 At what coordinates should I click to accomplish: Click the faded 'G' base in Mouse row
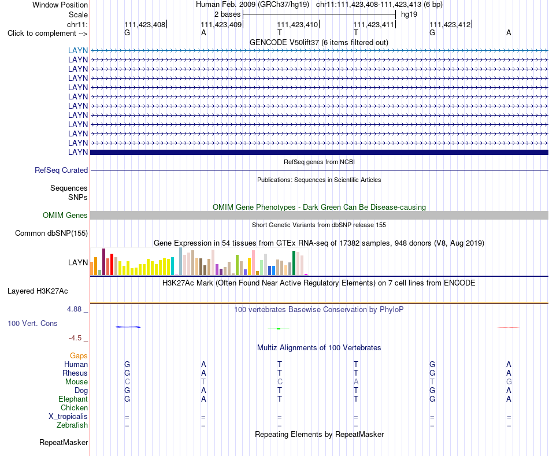pyautogui.click(x=509, y=382)
